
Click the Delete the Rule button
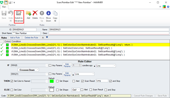[x=31, y=38]
